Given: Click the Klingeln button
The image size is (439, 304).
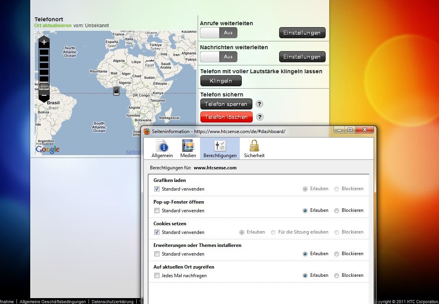Looking at the screenshot, I should tap(221, 81).
